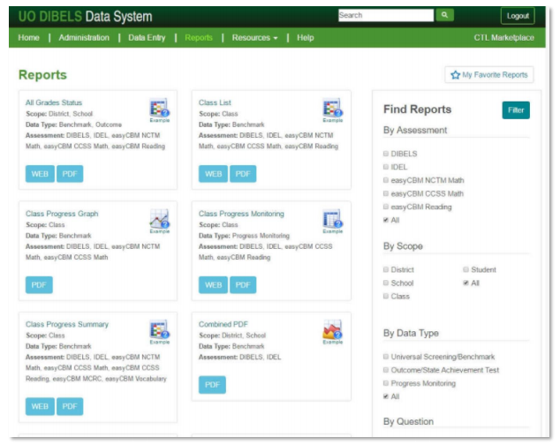Select the Reports menu item

(199, 37)
